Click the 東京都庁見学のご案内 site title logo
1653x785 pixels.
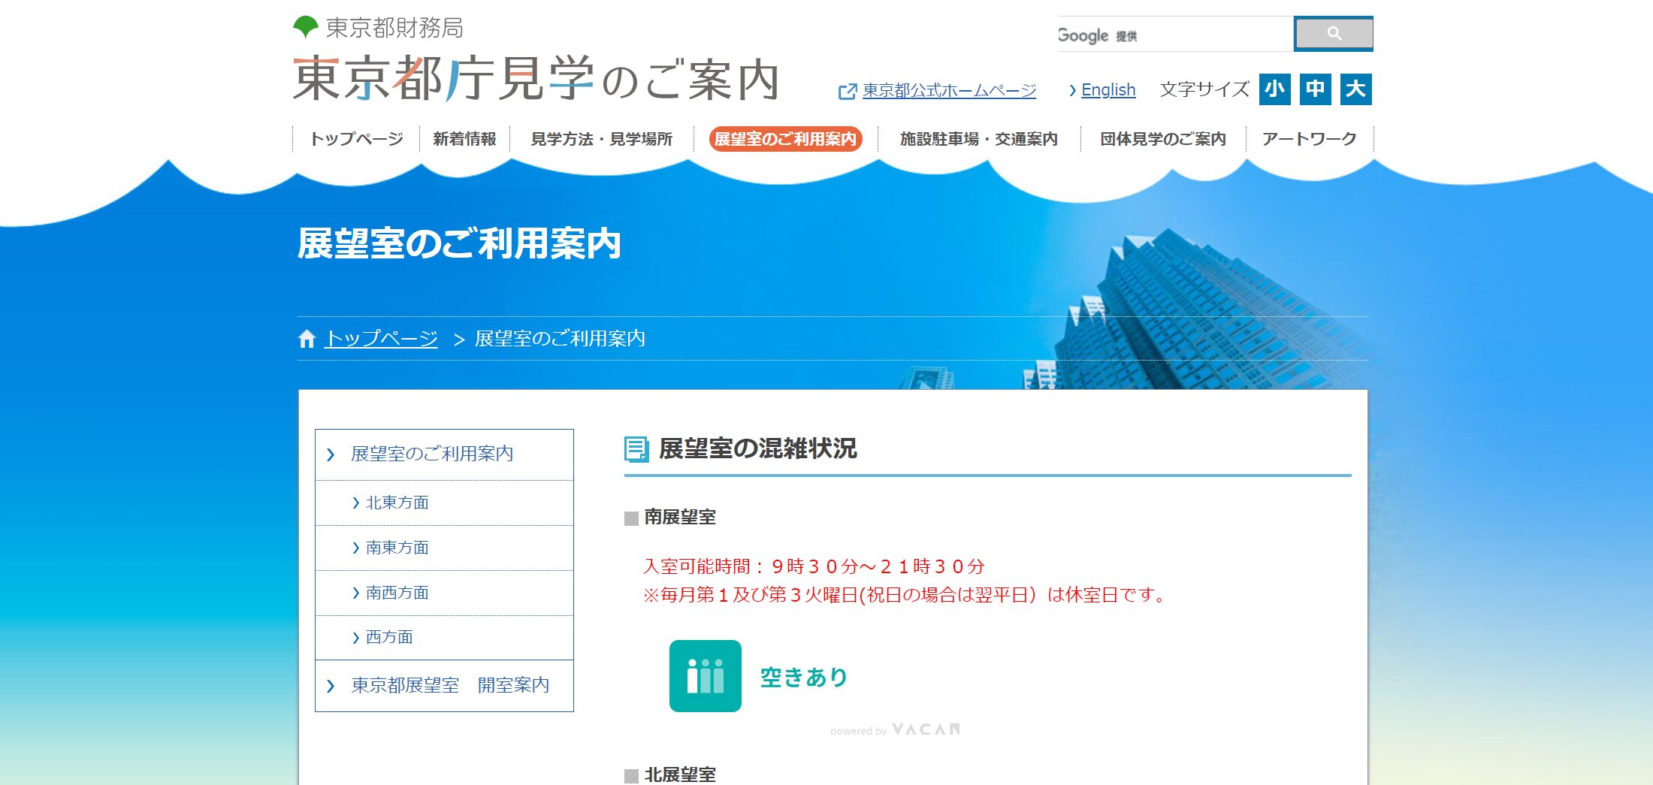pos(535,79)
